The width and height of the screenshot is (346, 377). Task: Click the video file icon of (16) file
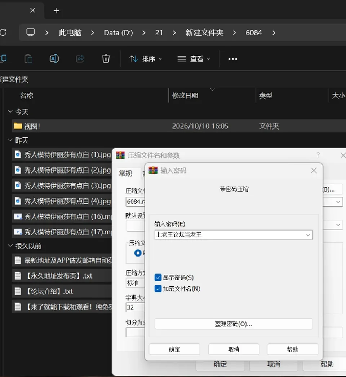18,216
